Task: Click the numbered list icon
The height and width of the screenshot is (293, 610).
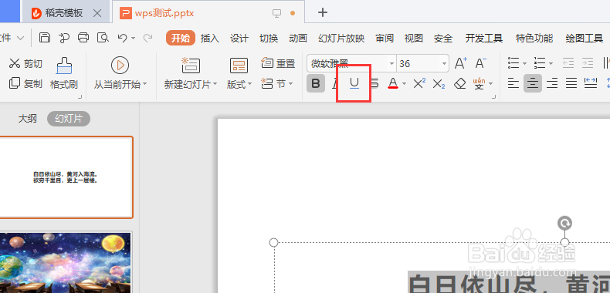Action: 540,62
